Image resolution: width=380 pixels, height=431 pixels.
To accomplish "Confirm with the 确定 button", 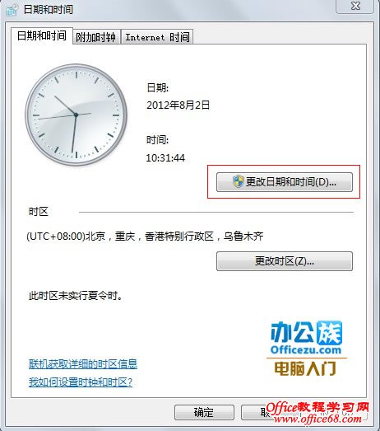I will point(204,412).
